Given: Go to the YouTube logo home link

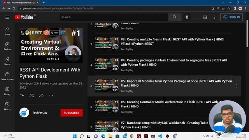Looking at the screenshot, I should pyautogui.click(x=24, y=17).
